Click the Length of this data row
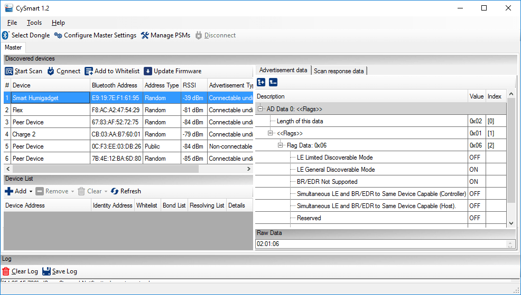 tap(381, 121)
